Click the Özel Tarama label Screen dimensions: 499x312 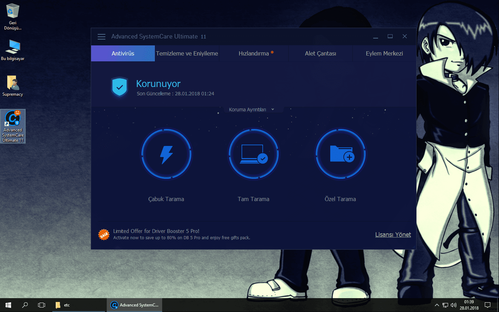340,199
